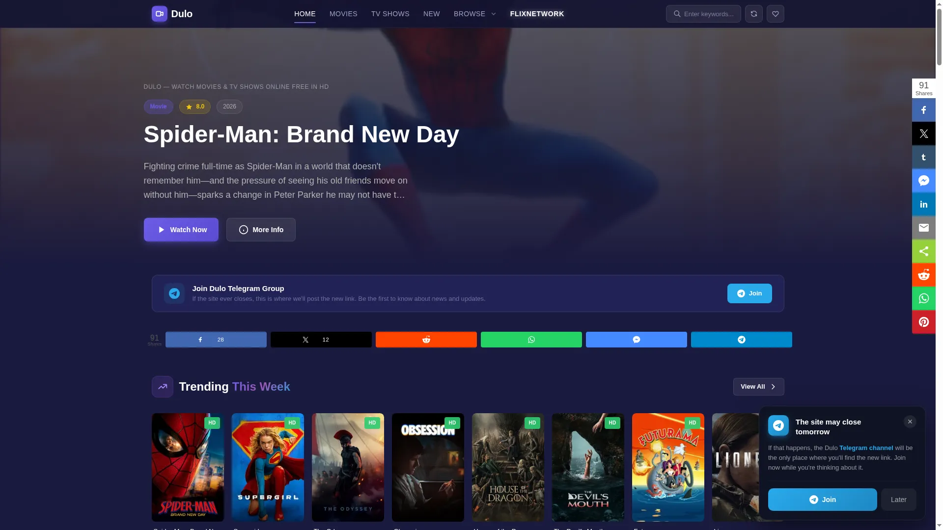Screen dimensions: 943x530
Task: Click the trending arrow icon beside Trending
Action: (163, 387)
